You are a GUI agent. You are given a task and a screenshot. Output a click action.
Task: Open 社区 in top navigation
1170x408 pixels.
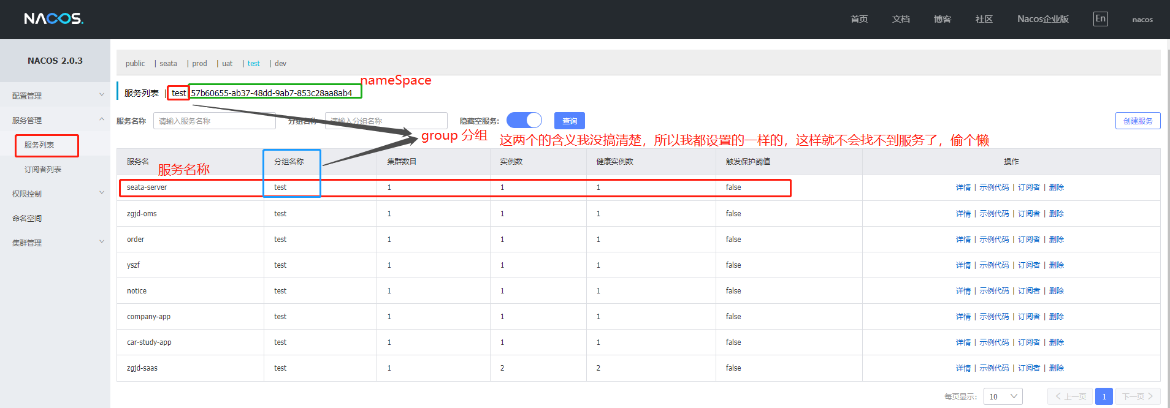coord(984,19)
